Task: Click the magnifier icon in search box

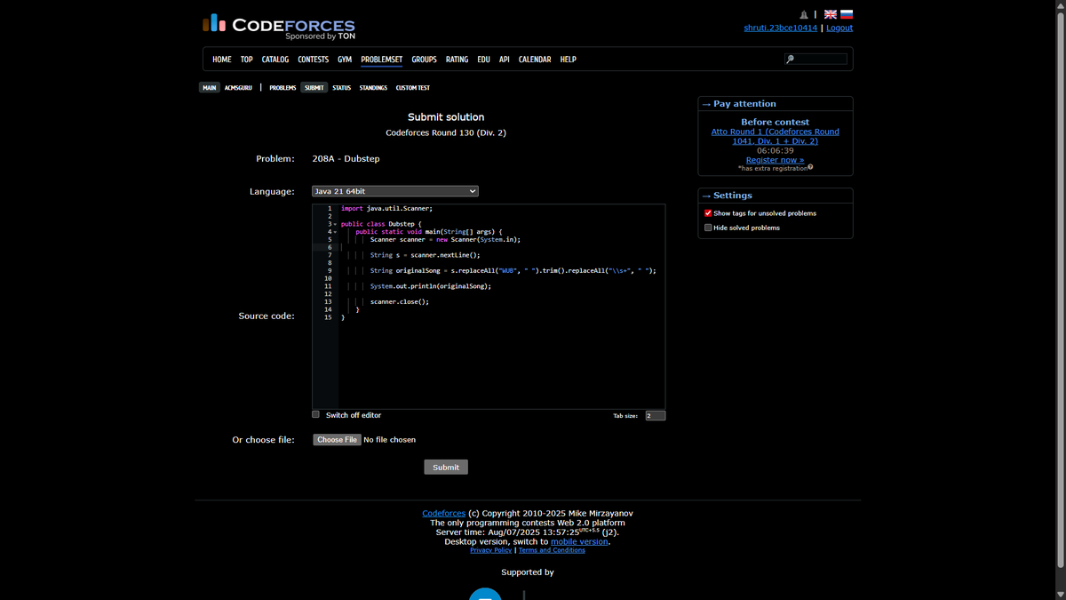Action: 790,60
